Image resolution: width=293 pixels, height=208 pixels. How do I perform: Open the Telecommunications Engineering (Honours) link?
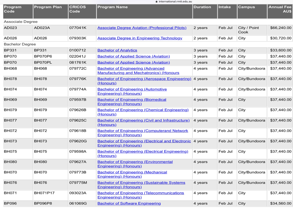click(x=141, y=193)
